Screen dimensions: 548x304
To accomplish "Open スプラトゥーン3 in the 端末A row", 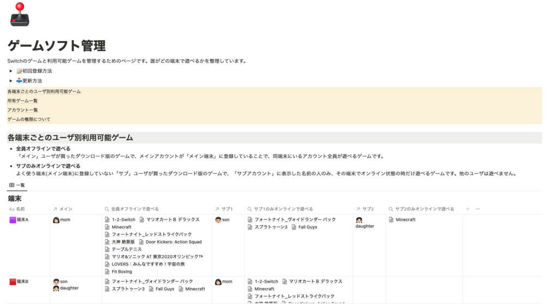I will (x=267, y=227).
